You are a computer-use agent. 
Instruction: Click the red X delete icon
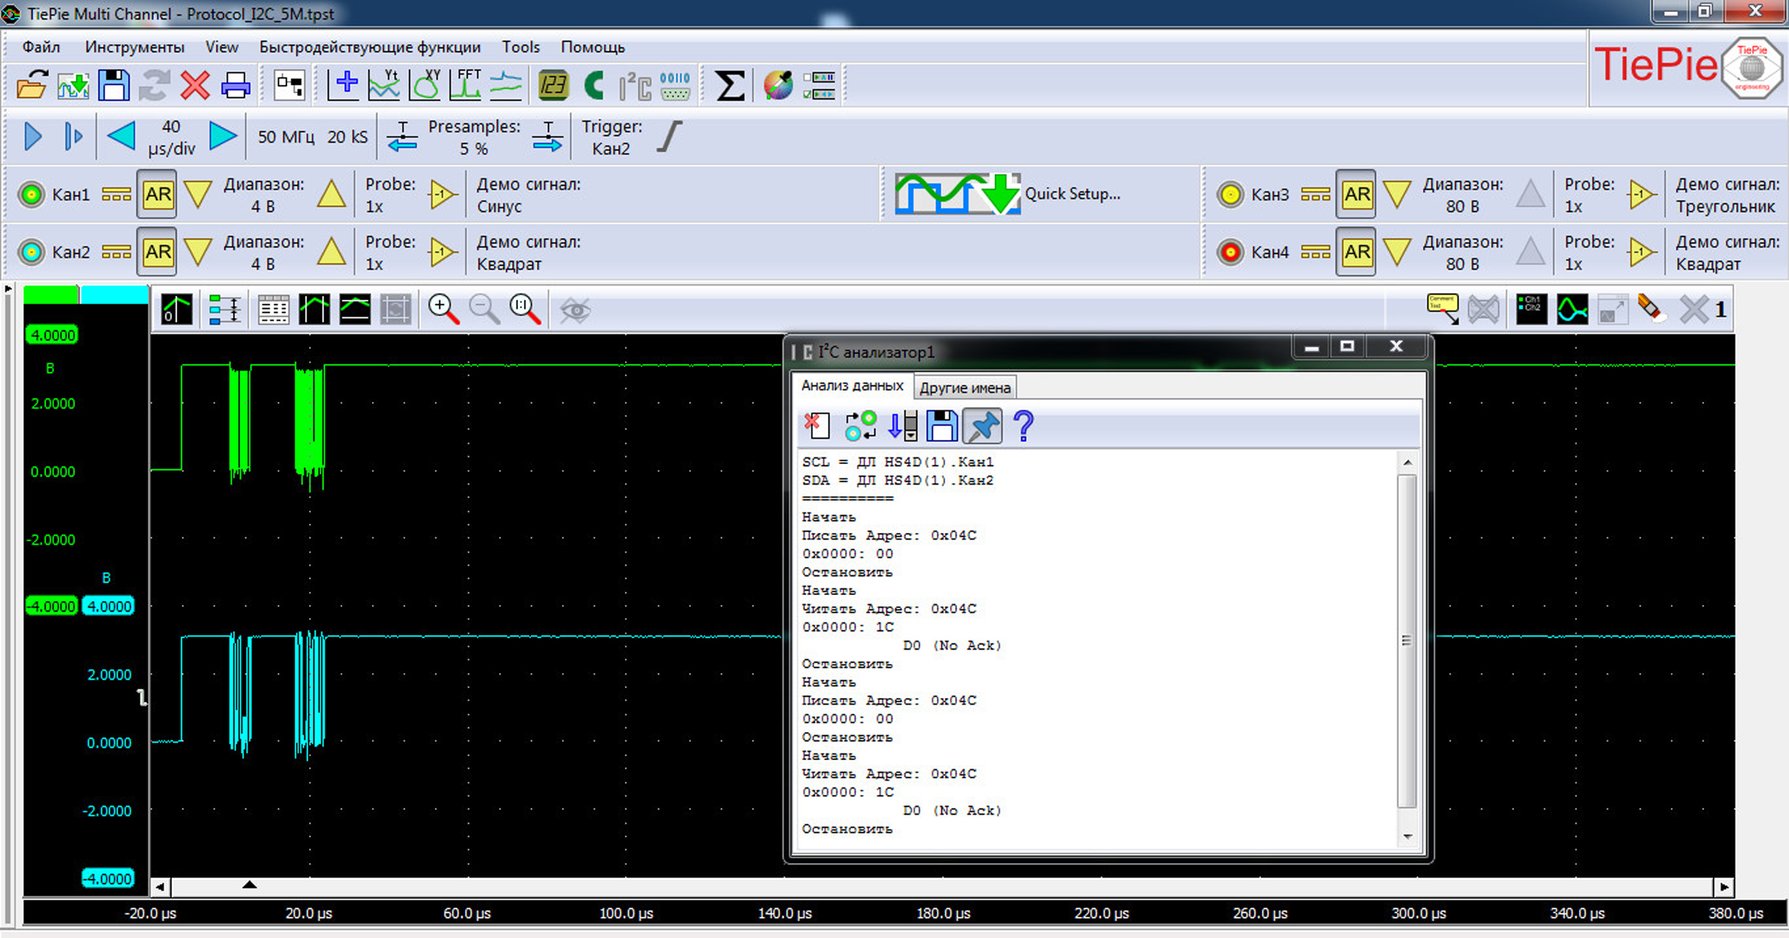click(x=195, y=85)
